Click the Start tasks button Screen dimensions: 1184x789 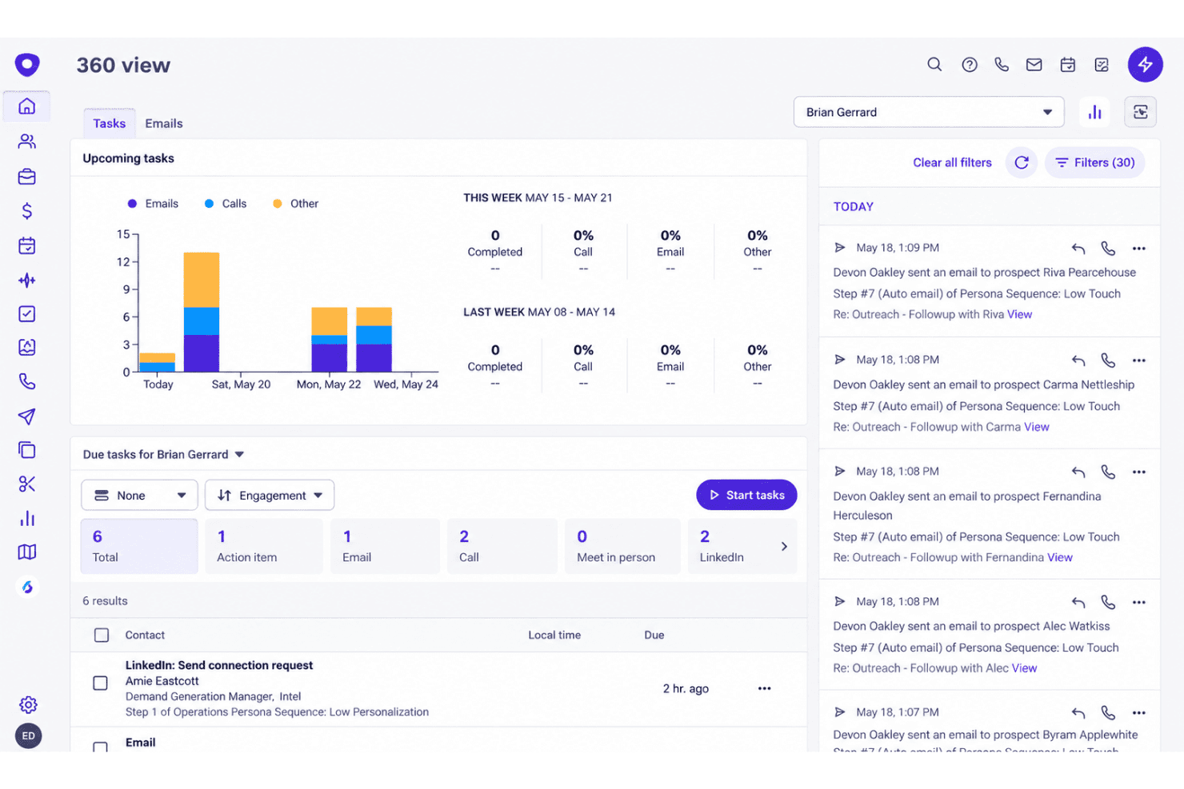click(746, 495)
